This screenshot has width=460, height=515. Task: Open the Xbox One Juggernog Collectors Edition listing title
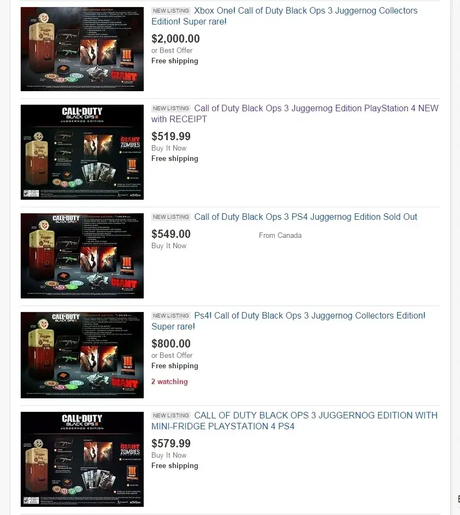[285, 16]
